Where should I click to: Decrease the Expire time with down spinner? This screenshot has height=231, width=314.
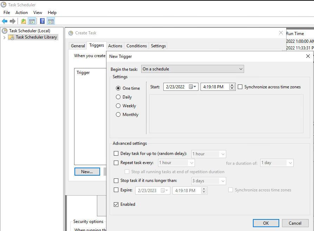point(204,192)
